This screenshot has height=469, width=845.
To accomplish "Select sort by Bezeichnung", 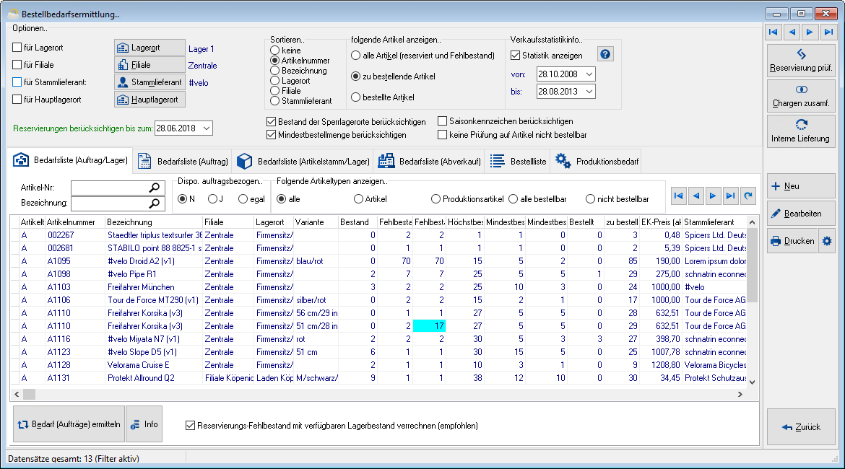I will 275,71.
